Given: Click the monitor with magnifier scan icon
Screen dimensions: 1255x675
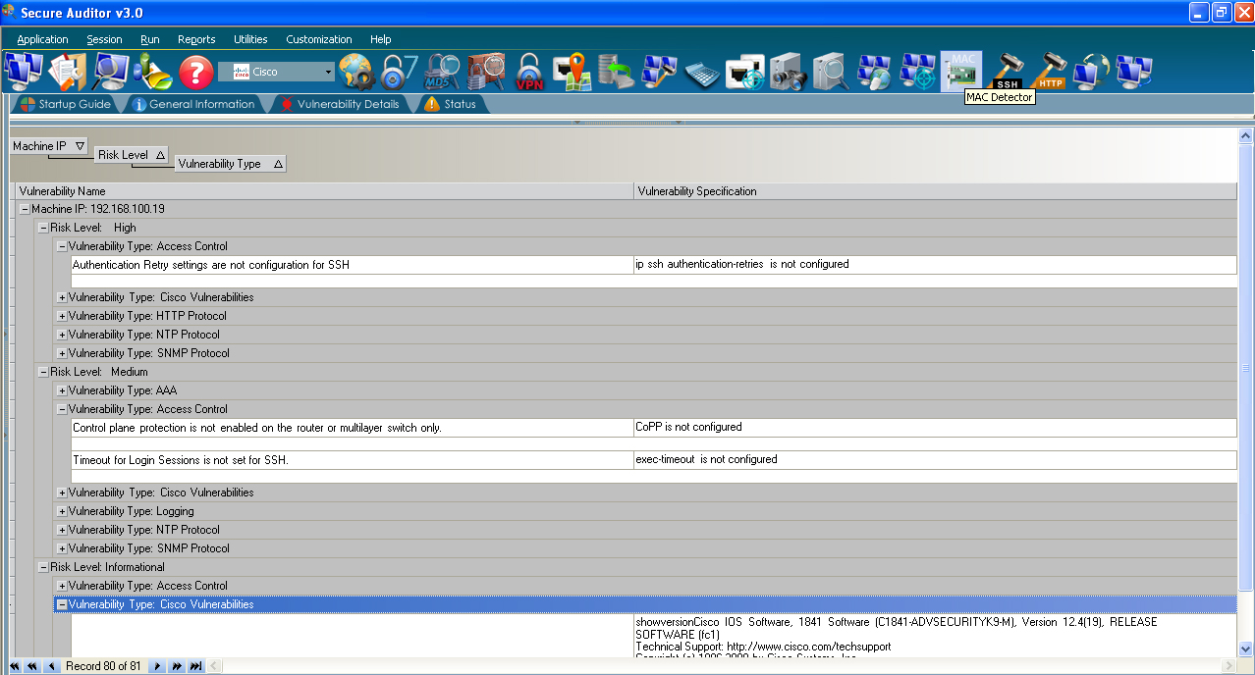Looking at the screenshot, I should [110, 72].
